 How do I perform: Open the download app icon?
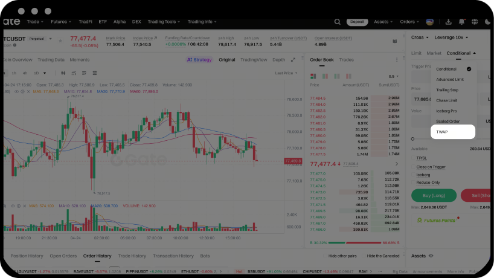point(449,22)
